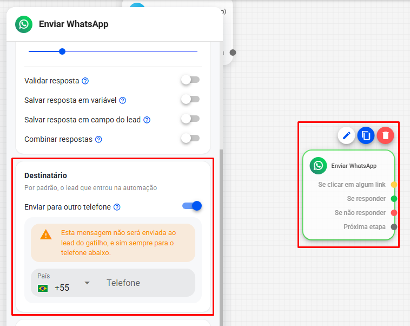Screen dimensions: 410x326
Task: Click gray connector dot on upper node
Action: [x=233, y=53]
